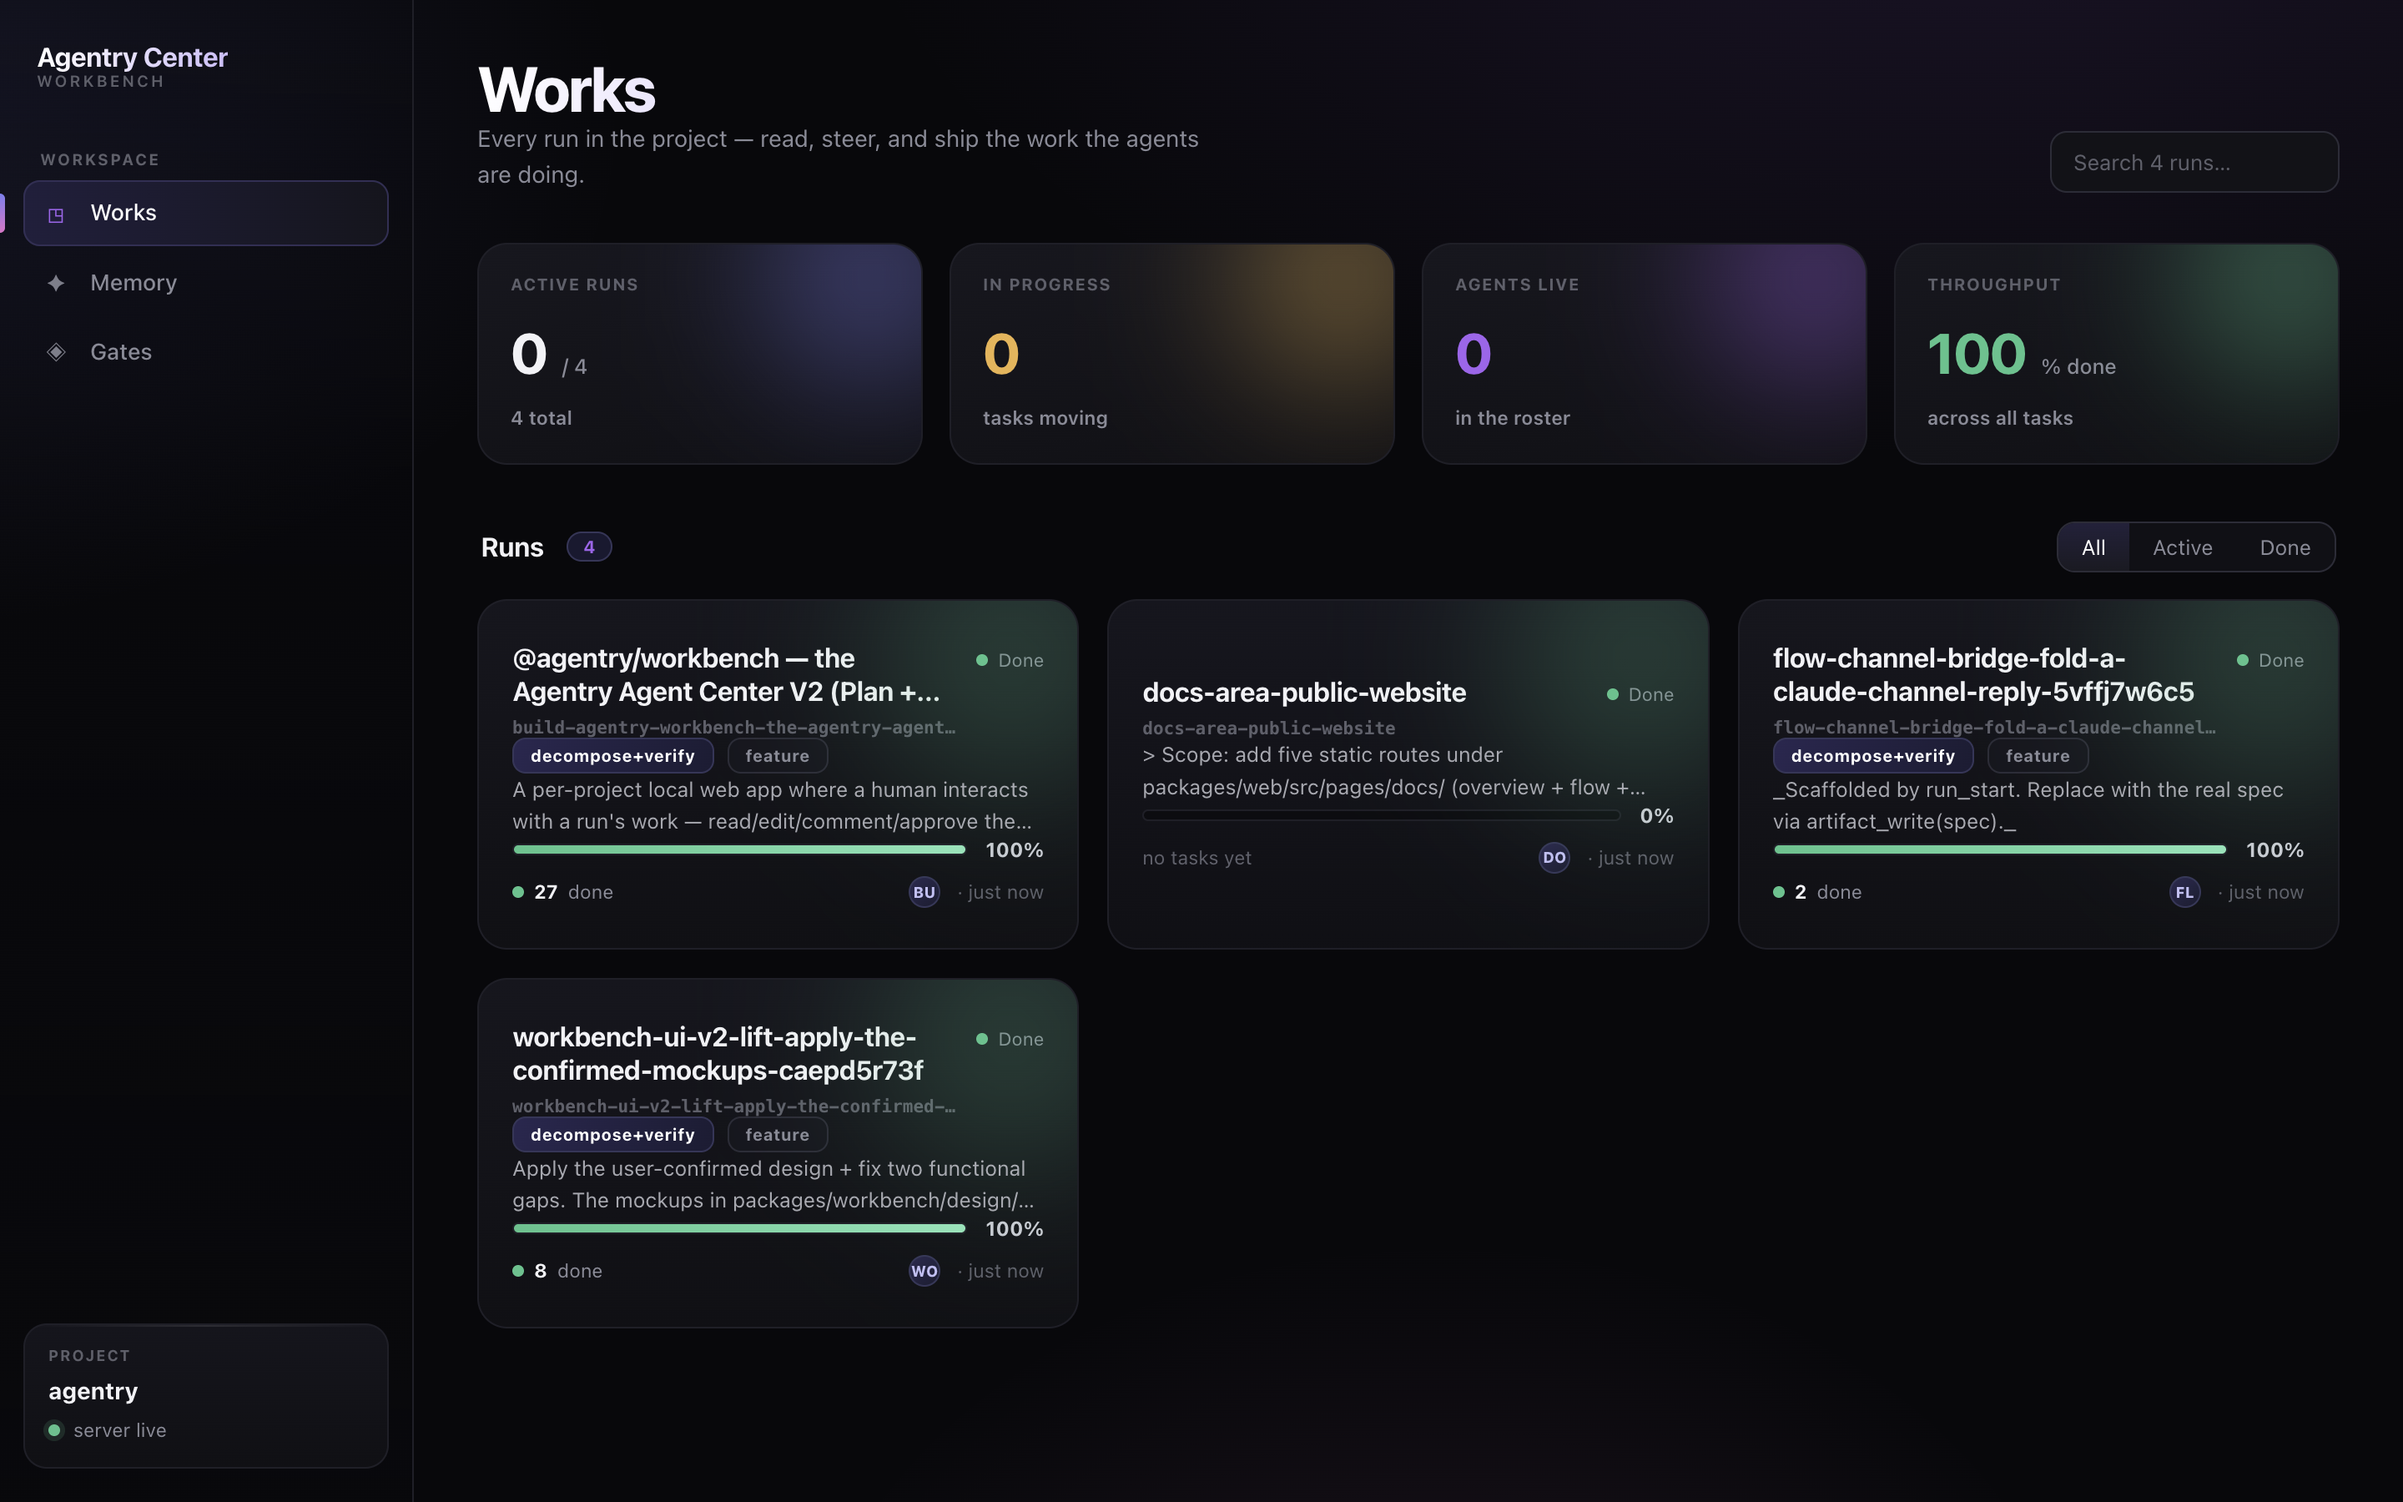The image size is (2403, 1502).
Task: Click the "server live" status text
Action: pyautogui.click(x=120, y=1430)
